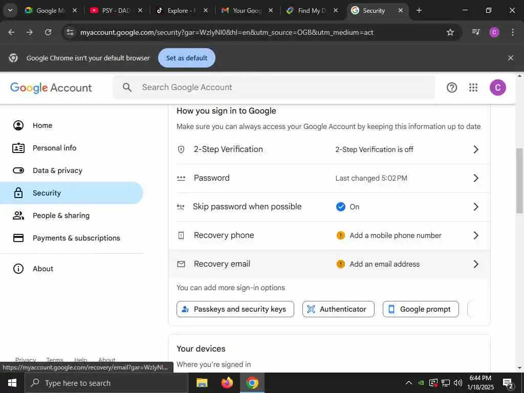Open the media control icon in toolbar
The width and height of the screenshot is (524, 393).
(476, 32)
